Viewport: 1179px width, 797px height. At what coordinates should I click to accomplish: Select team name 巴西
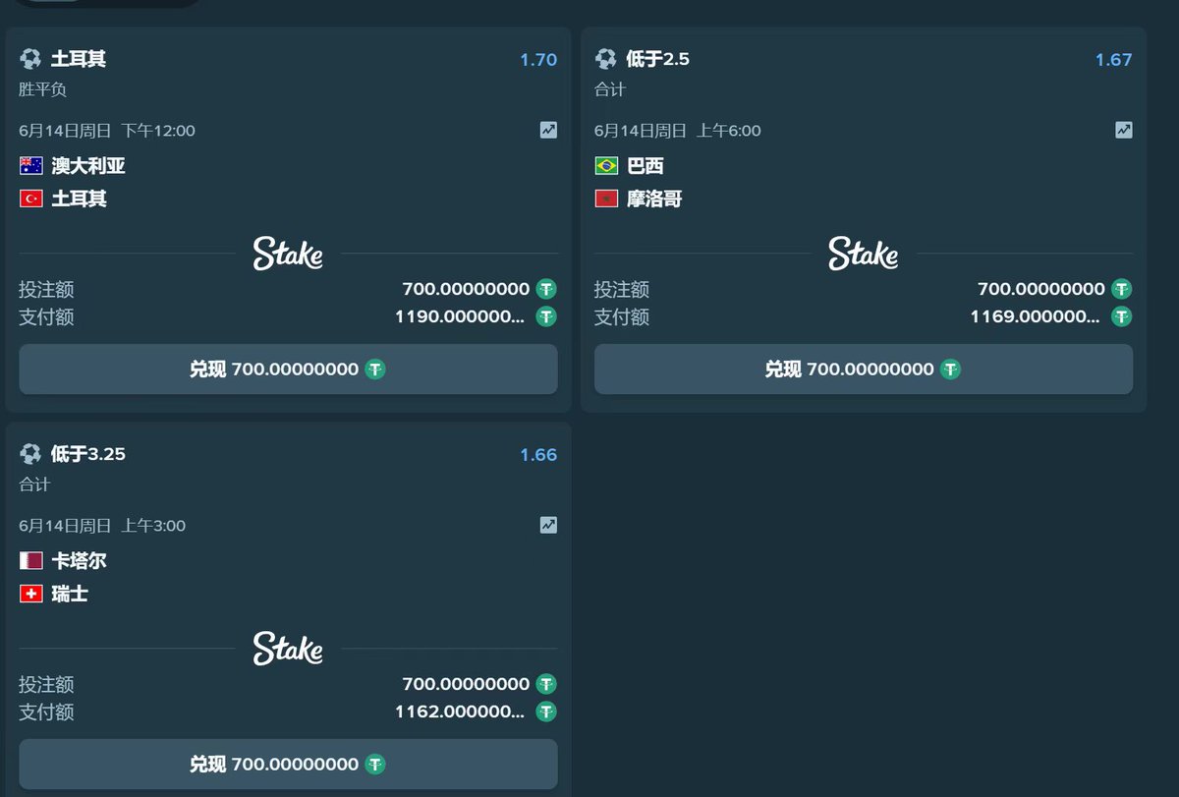coord(646,166)
